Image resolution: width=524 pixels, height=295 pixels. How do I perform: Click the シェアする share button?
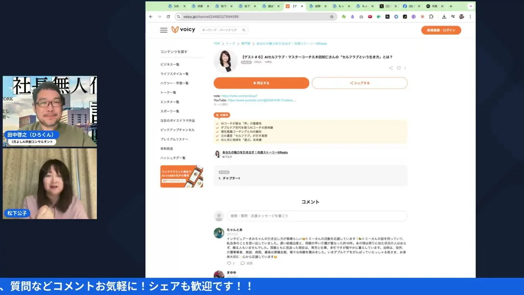(x=359, y=83)
